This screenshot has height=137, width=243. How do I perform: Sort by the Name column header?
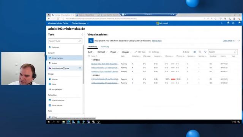[93, 56]
